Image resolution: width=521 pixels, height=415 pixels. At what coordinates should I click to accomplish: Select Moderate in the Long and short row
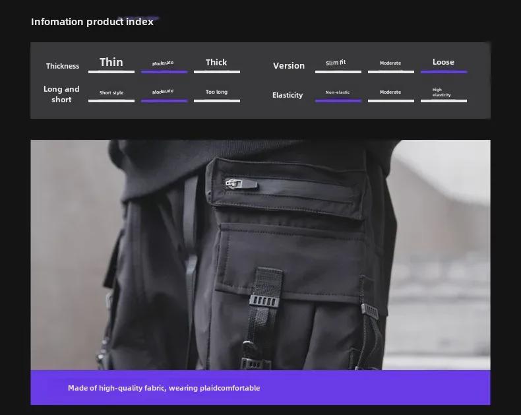point(164,92)
